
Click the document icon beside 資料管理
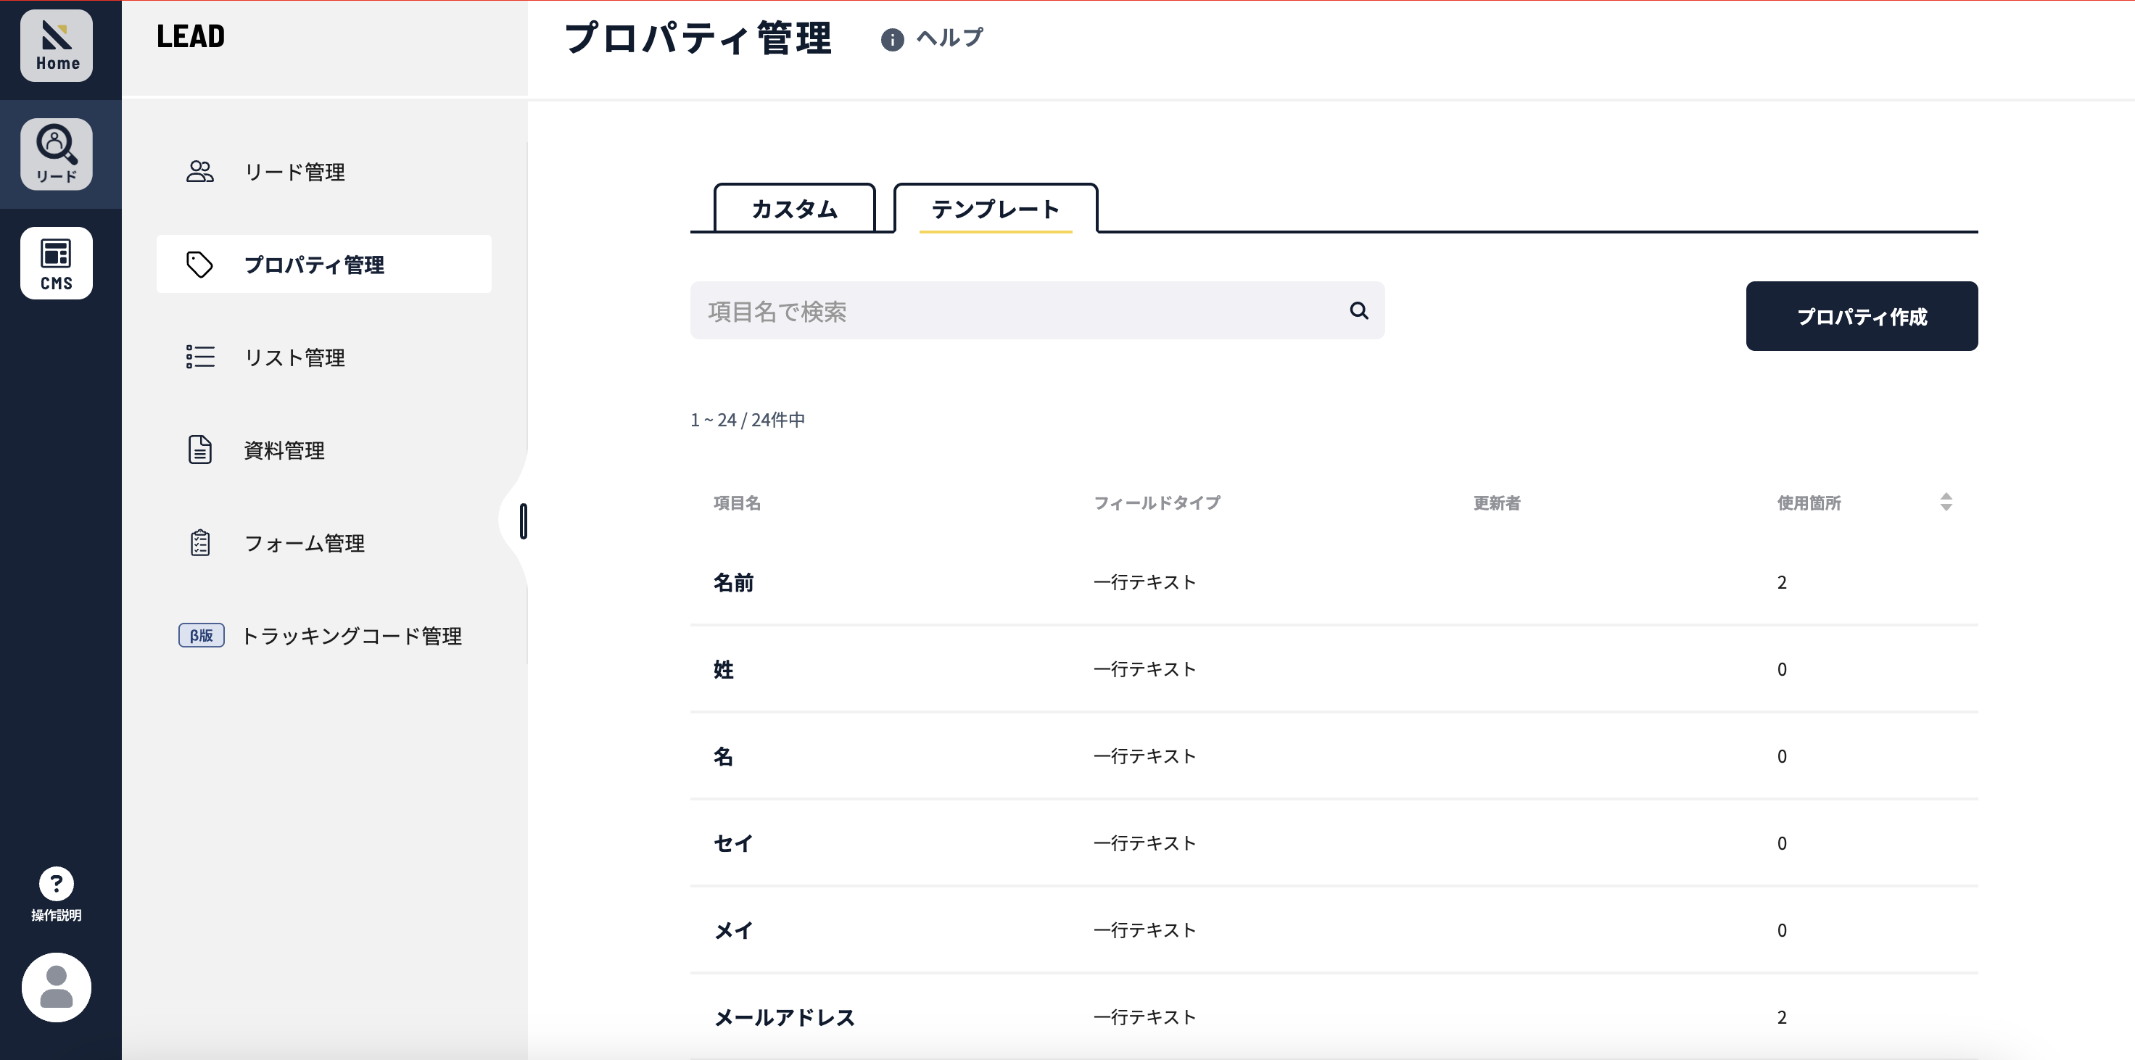199,450
